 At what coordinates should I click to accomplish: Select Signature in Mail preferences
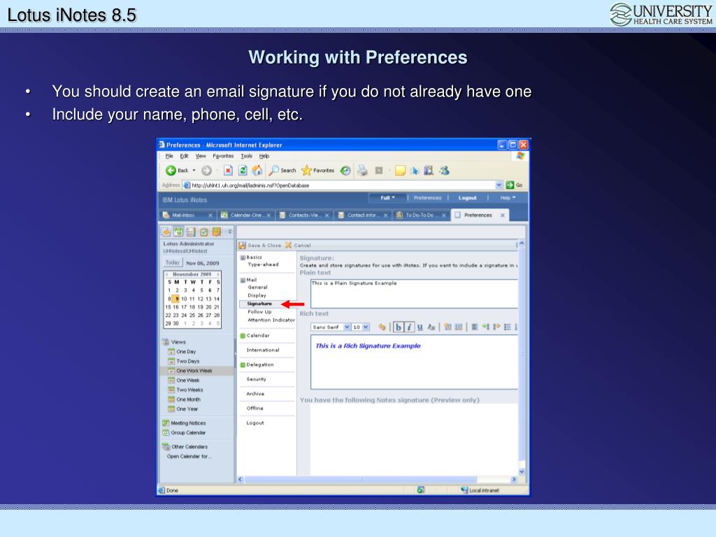coord(259,303)
